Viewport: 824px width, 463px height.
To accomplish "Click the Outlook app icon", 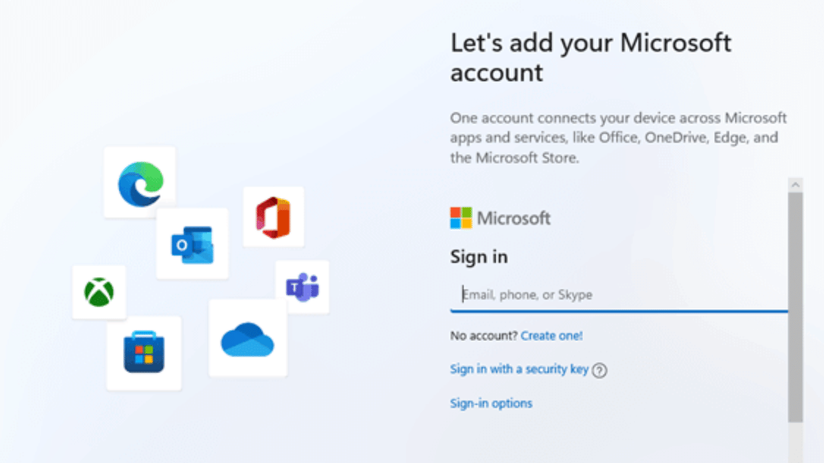I will 192,244.
